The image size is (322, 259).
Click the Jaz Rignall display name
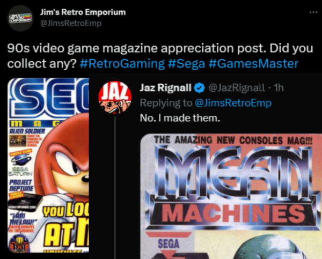165,88
